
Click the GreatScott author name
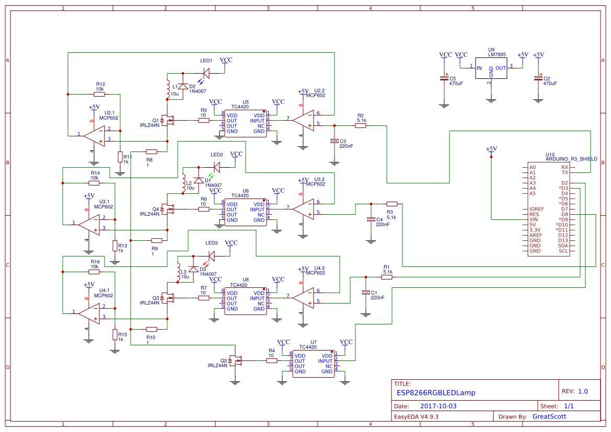point(549,416)
